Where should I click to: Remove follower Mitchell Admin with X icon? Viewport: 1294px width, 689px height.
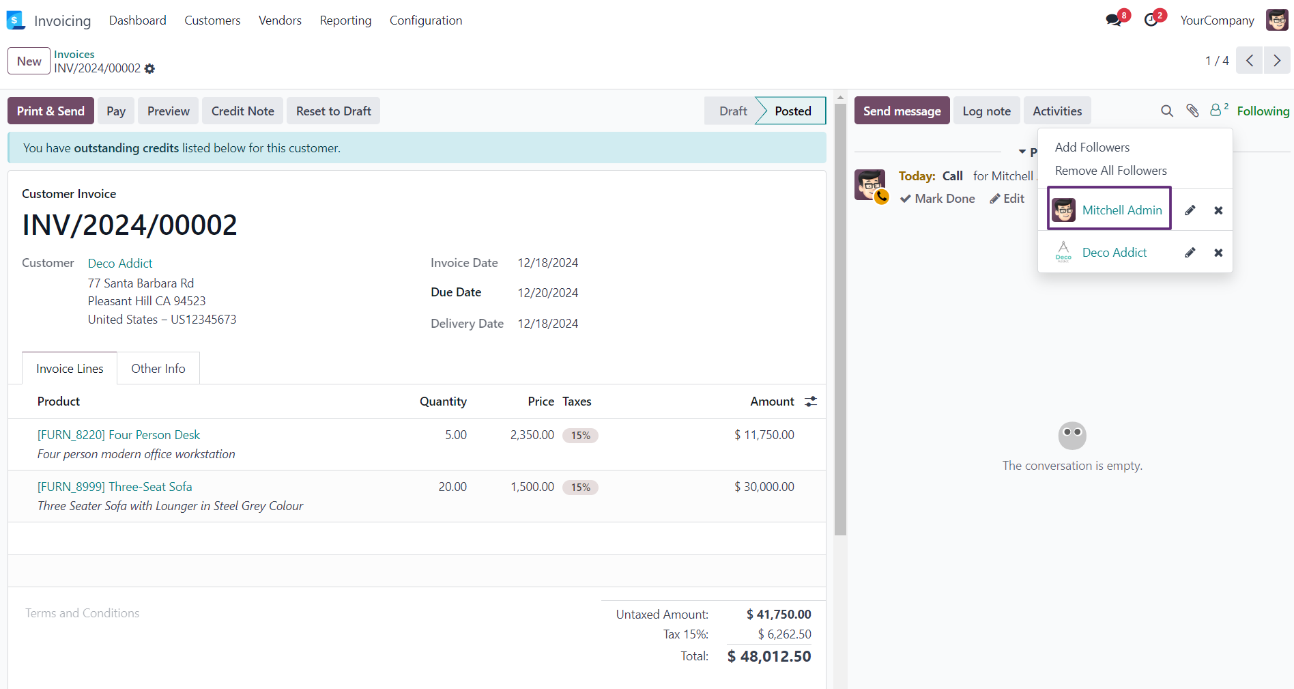pos(1218,210)
